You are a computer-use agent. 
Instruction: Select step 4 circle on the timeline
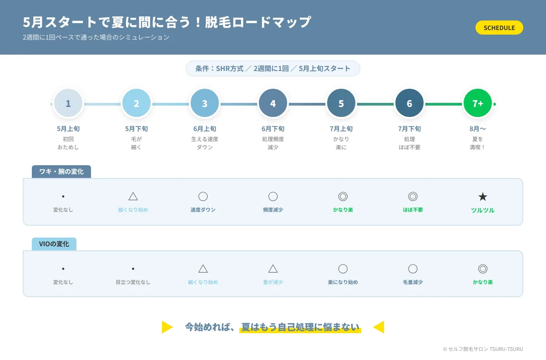click(273, 103)
